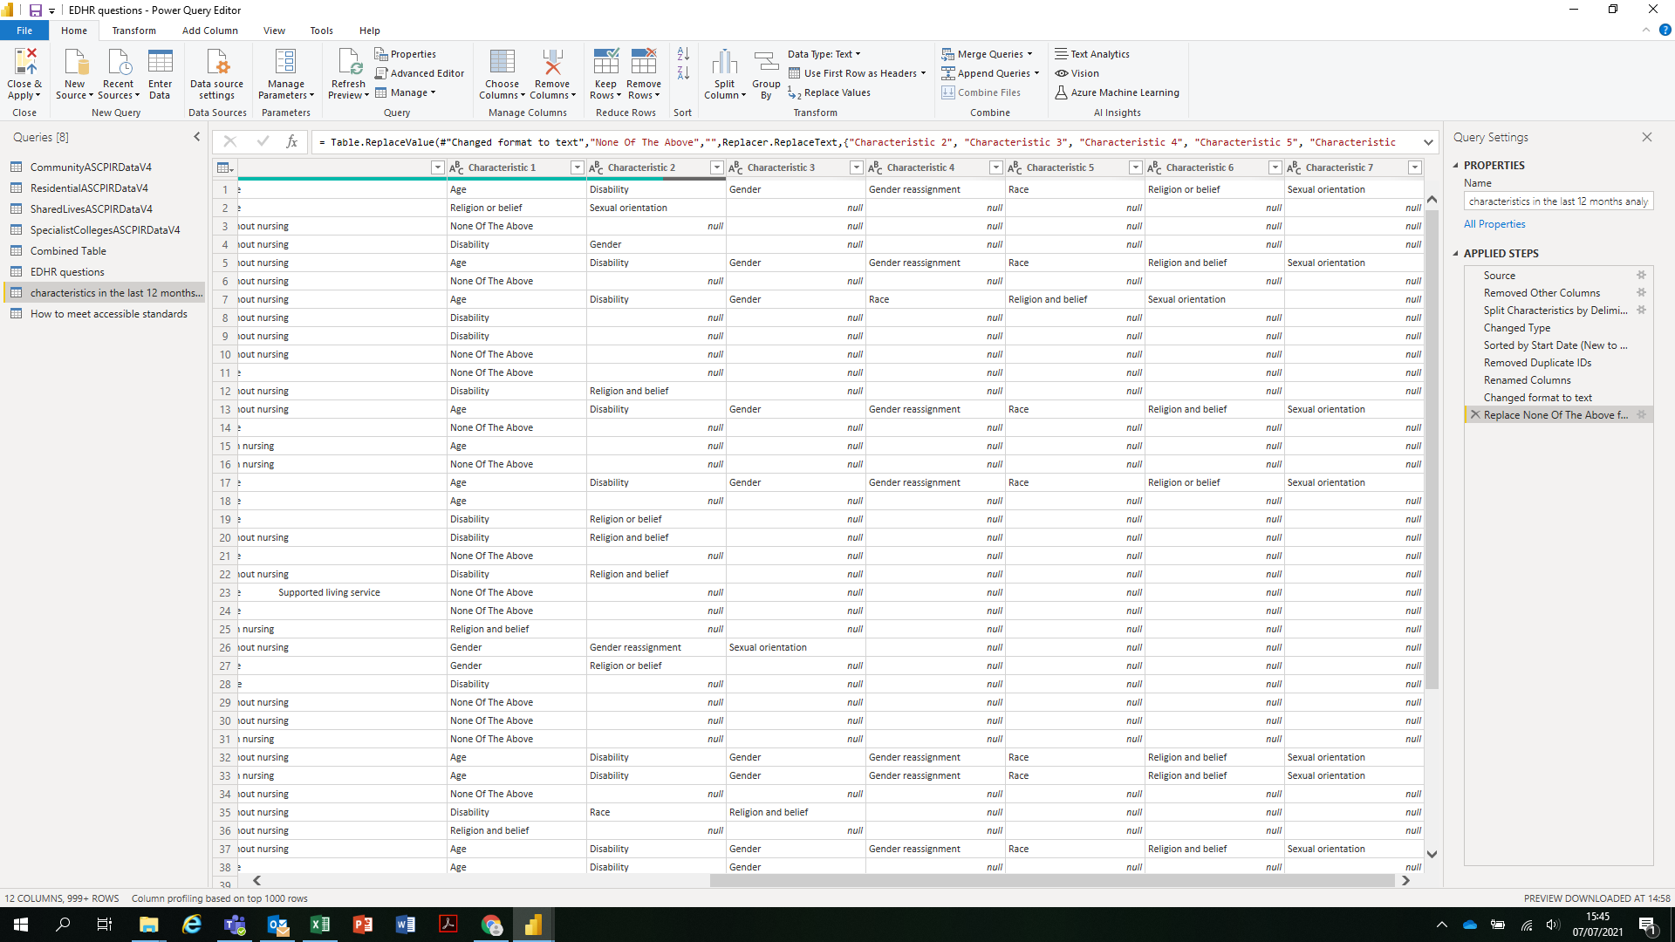Open Merge Queries
This screenshot has height=942, width=1675.
tap(987, 54)
